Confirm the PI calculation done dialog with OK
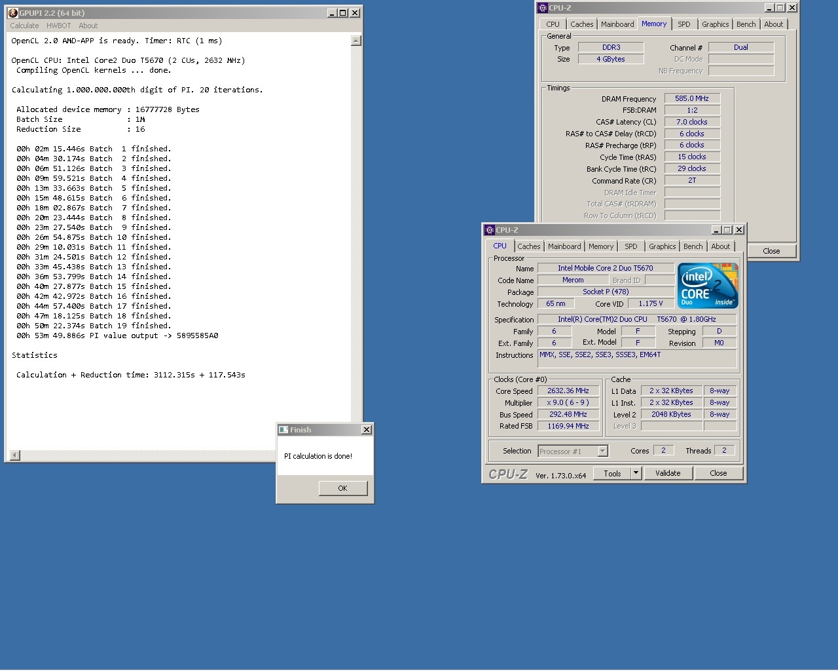Screen dimensions: 838x671 pyautogui.click(x=342, y=488)
